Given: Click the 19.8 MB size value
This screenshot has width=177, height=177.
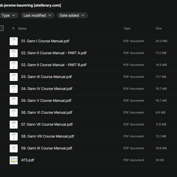Looking at the screenshot, I should tap(161, 148).
